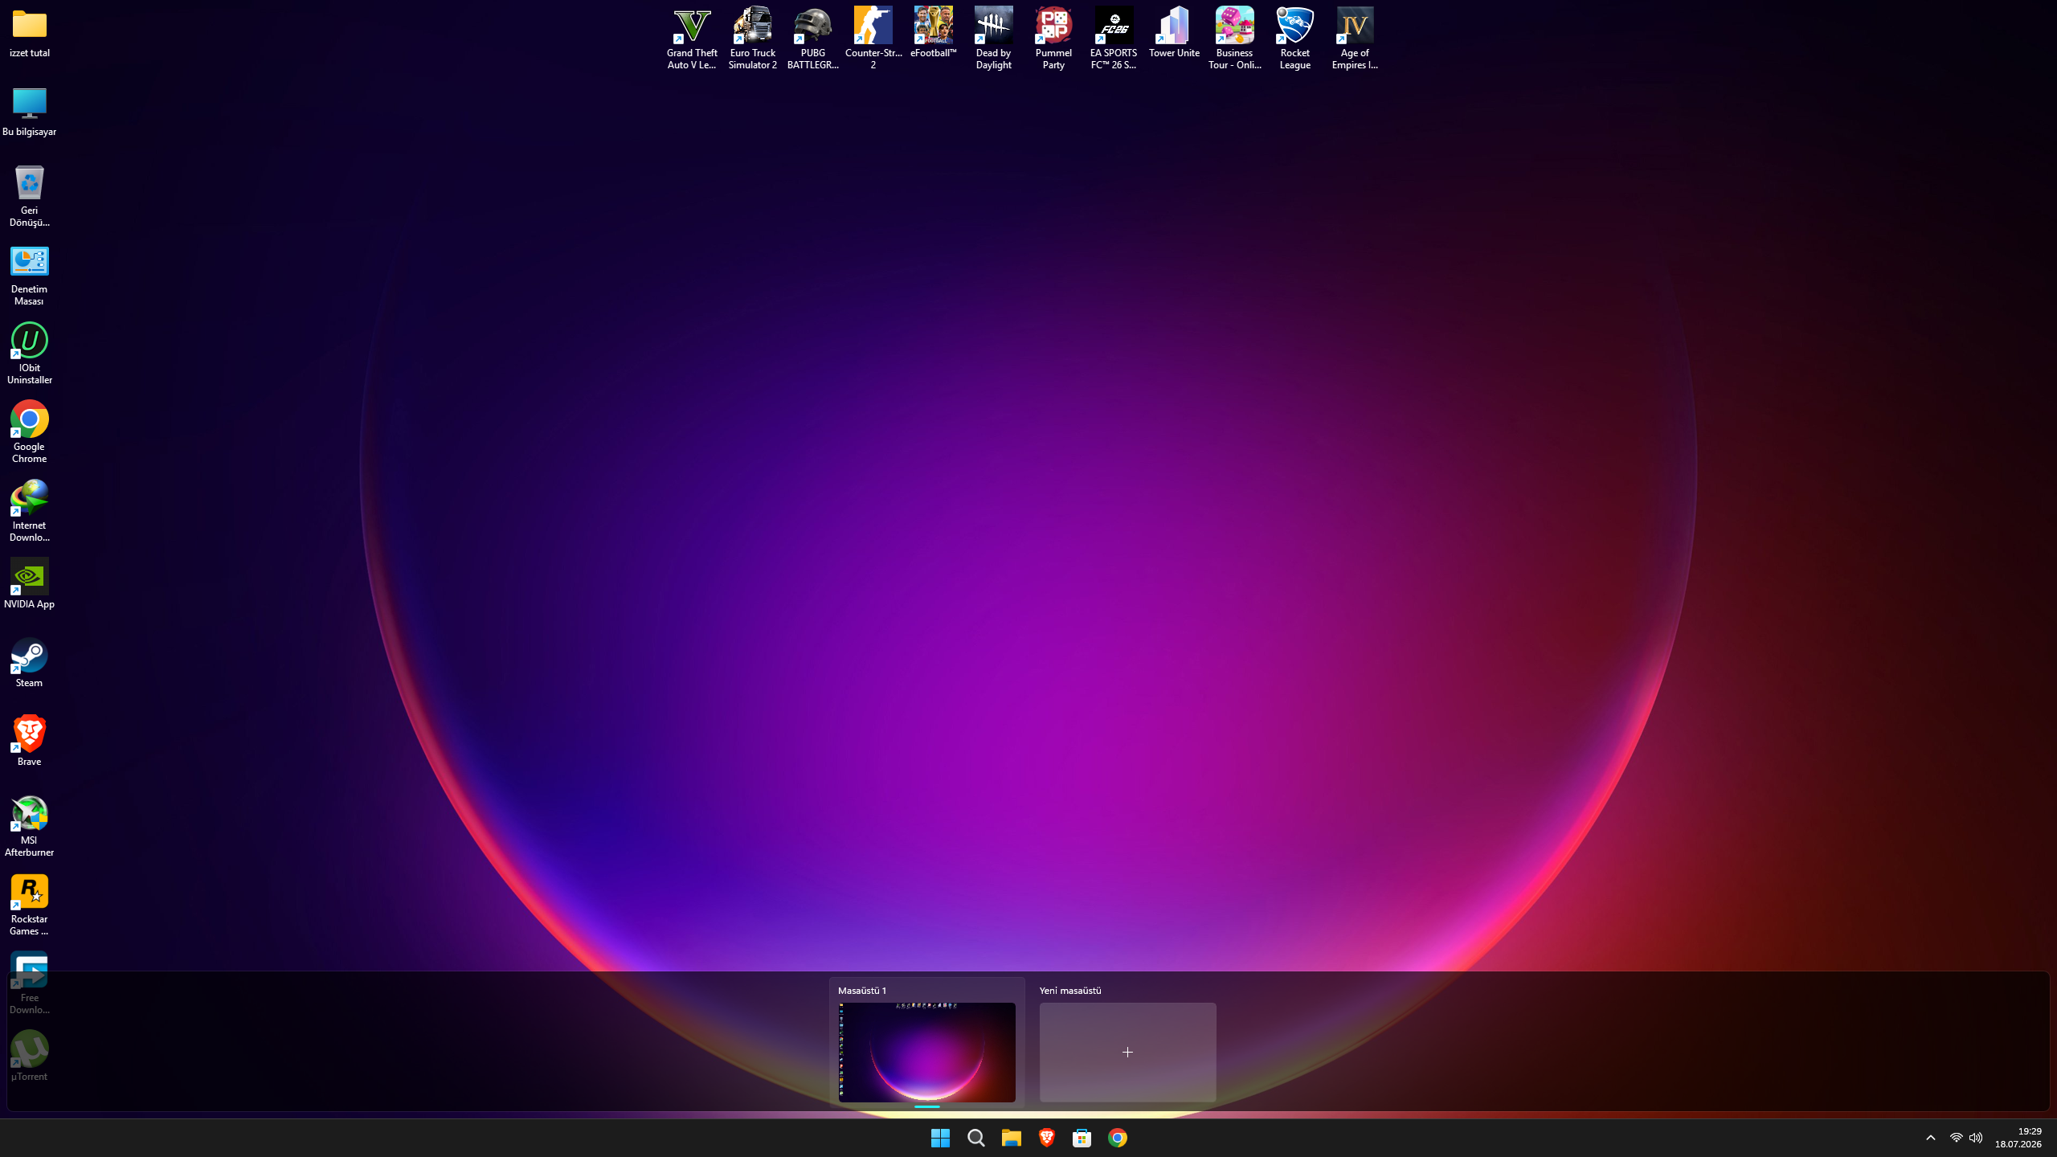The width and height of the screenshot is (2057, 1157).
Task: Switch to Masaüstü 1 desktop thumbnail
Action: 927,1043
